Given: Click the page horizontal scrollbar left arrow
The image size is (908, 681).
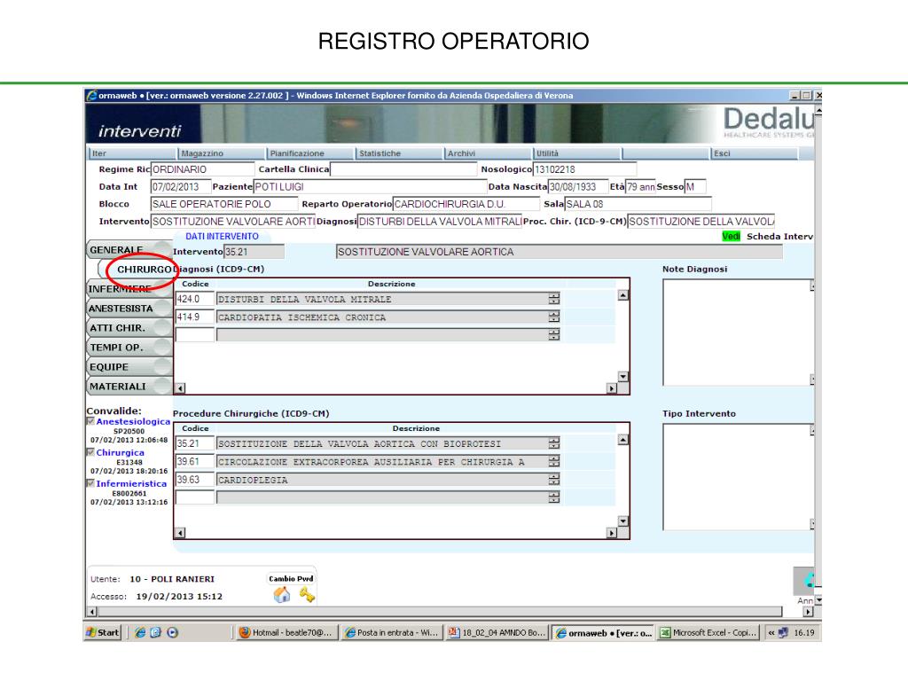Looking at the screenshot, I should (91, 612).
